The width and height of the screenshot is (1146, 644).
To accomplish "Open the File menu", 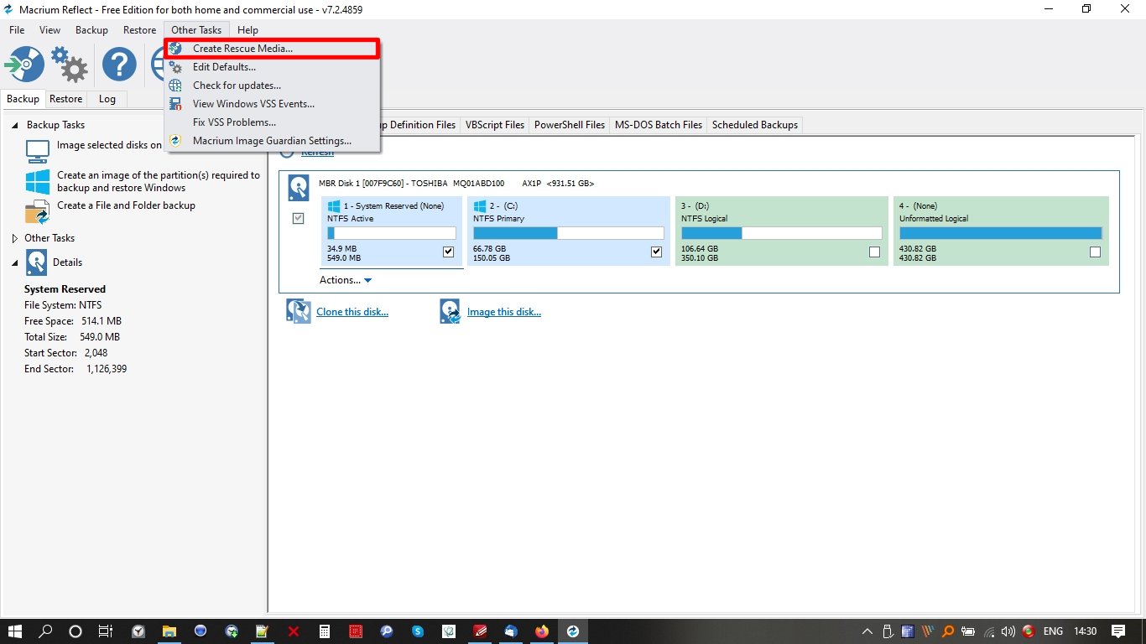I will click(17, 30).
